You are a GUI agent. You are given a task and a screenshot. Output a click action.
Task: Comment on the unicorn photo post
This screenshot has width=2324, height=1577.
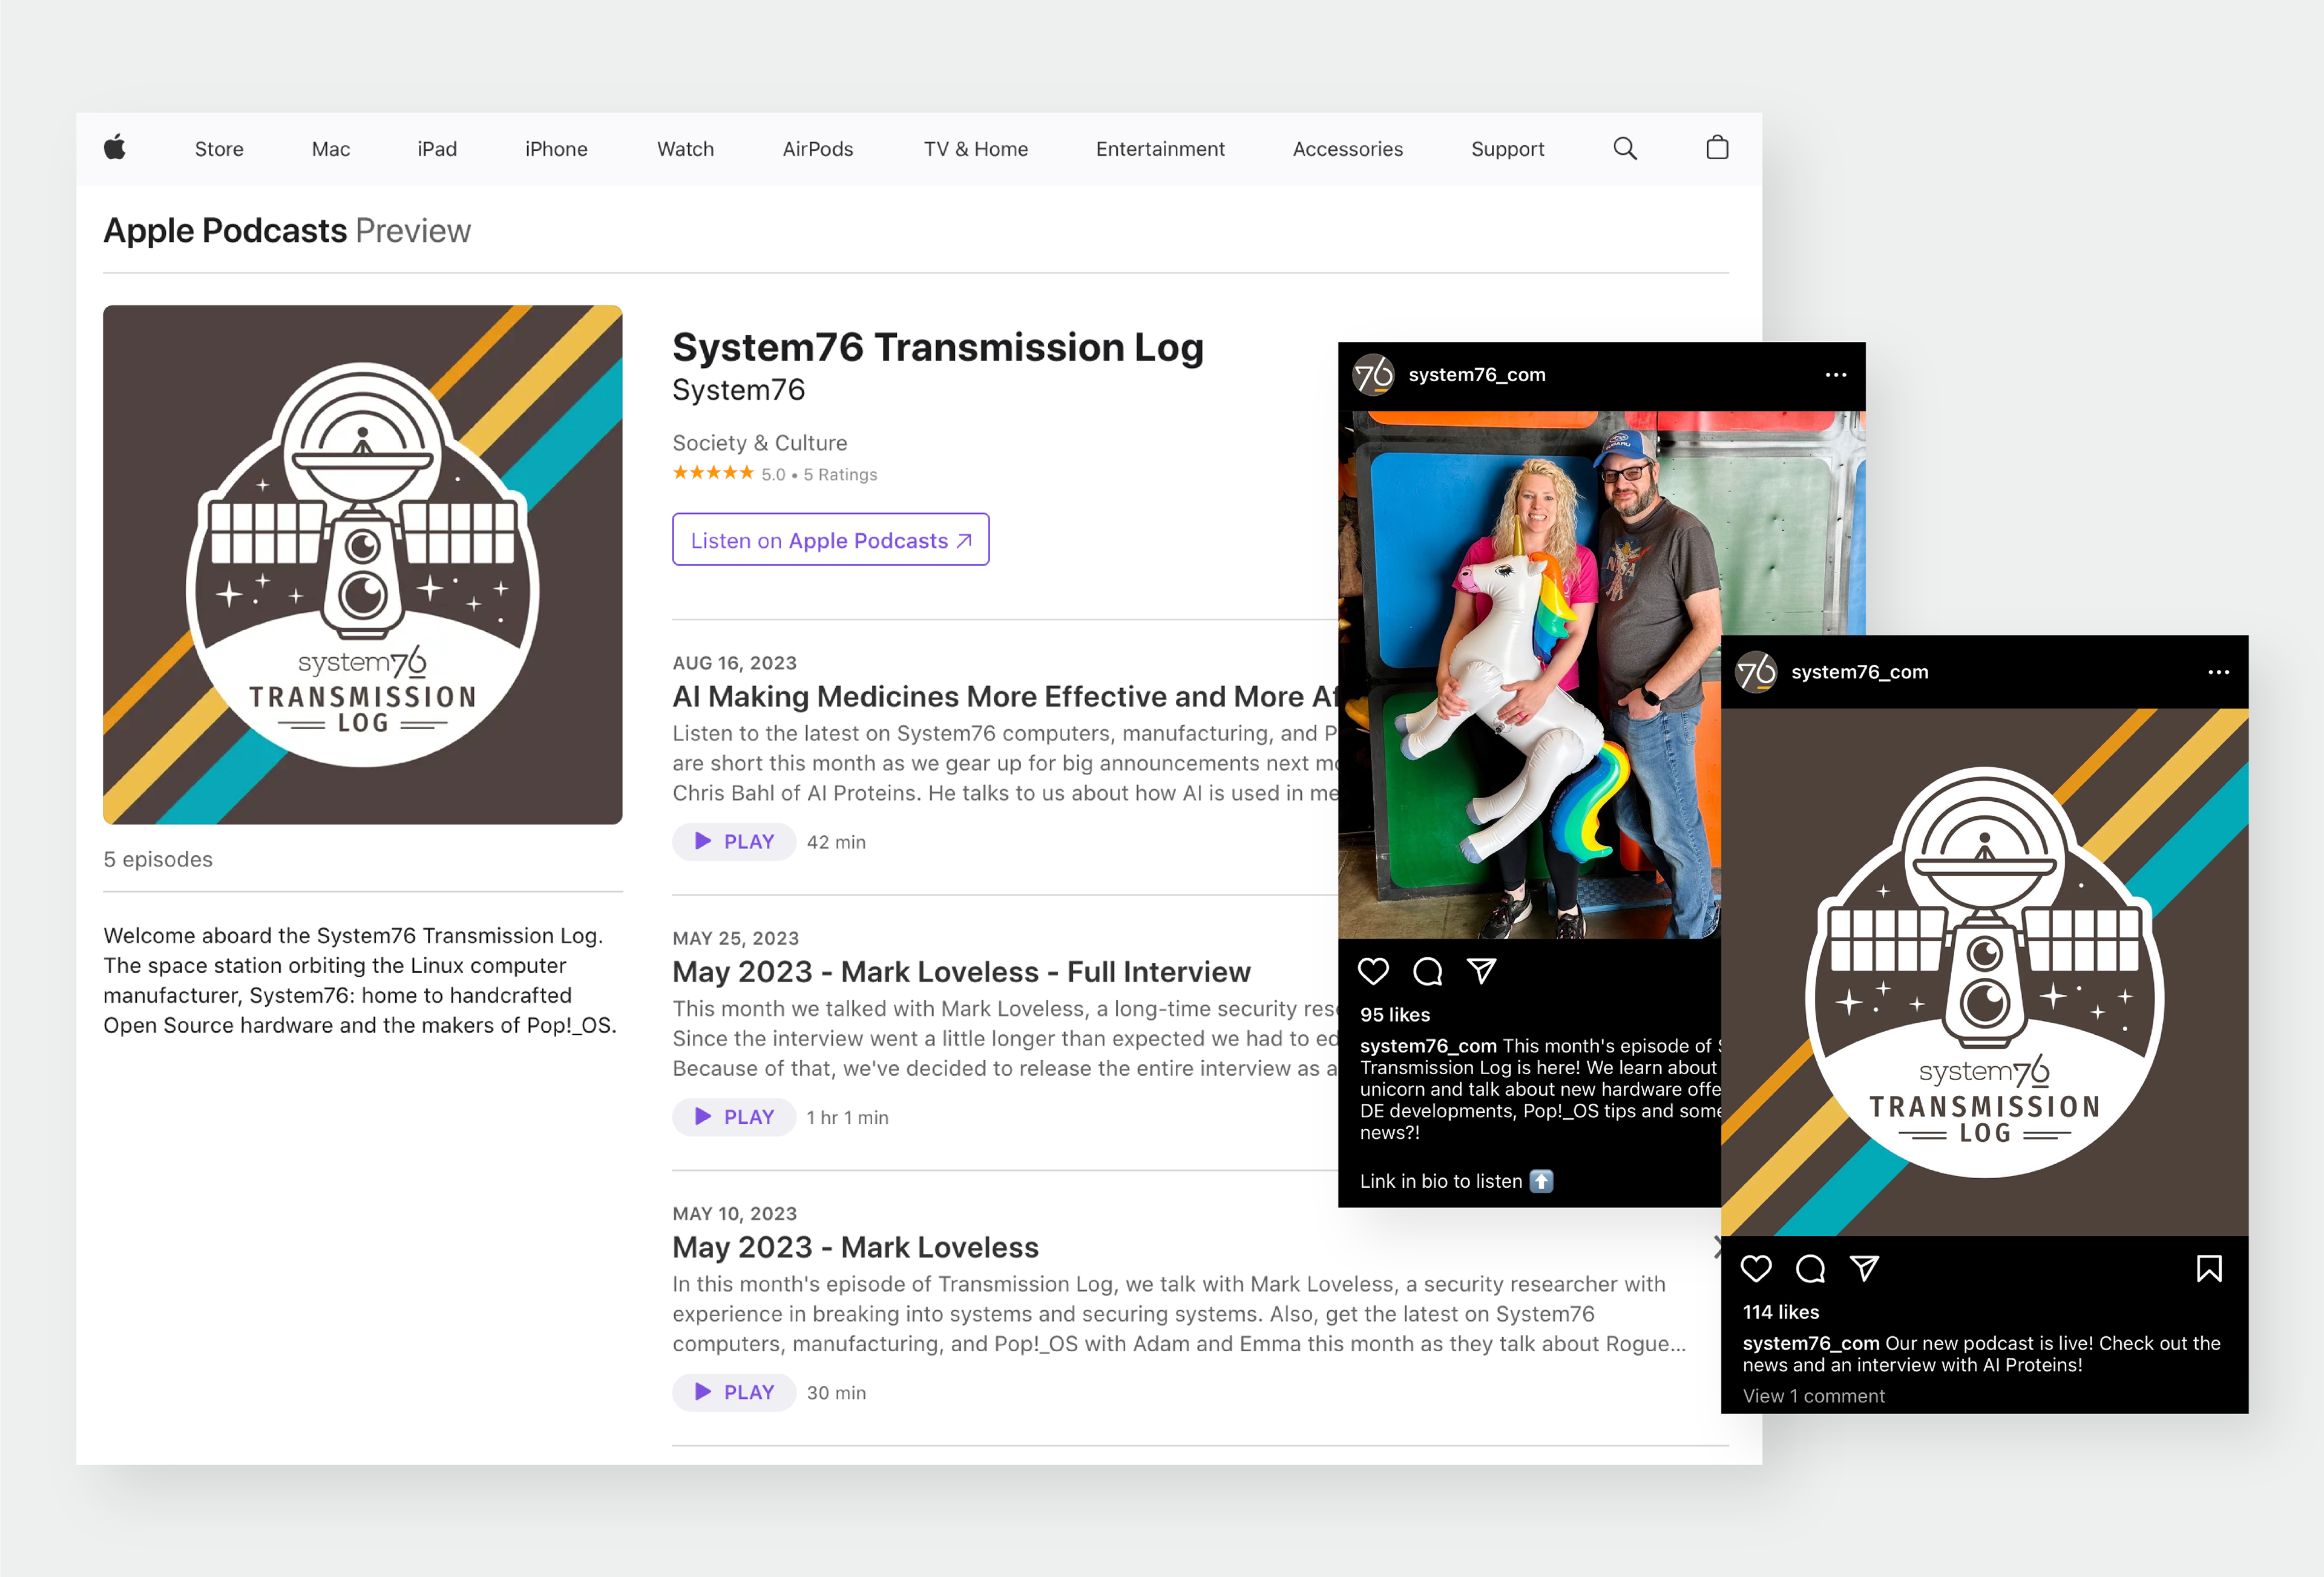click(x=1427, y=971)
